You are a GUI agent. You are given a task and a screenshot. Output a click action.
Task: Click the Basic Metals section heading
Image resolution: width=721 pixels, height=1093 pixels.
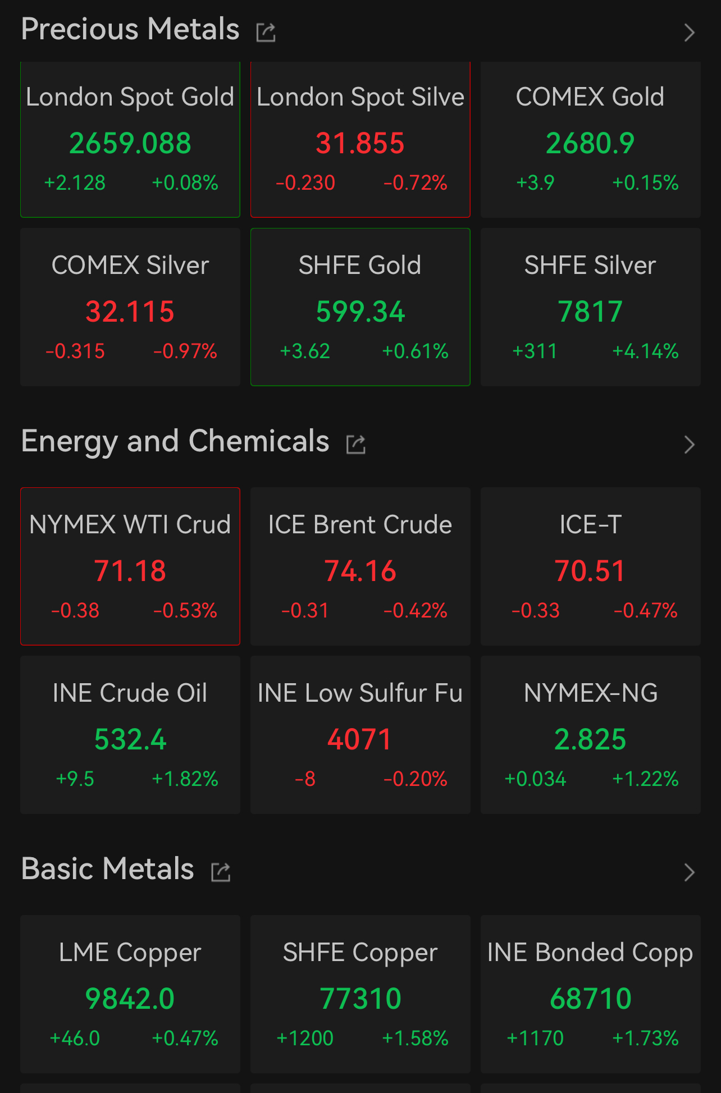point(108,869)
